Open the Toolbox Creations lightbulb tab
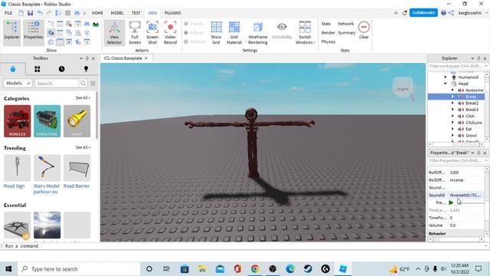 [x=86, y=69]
